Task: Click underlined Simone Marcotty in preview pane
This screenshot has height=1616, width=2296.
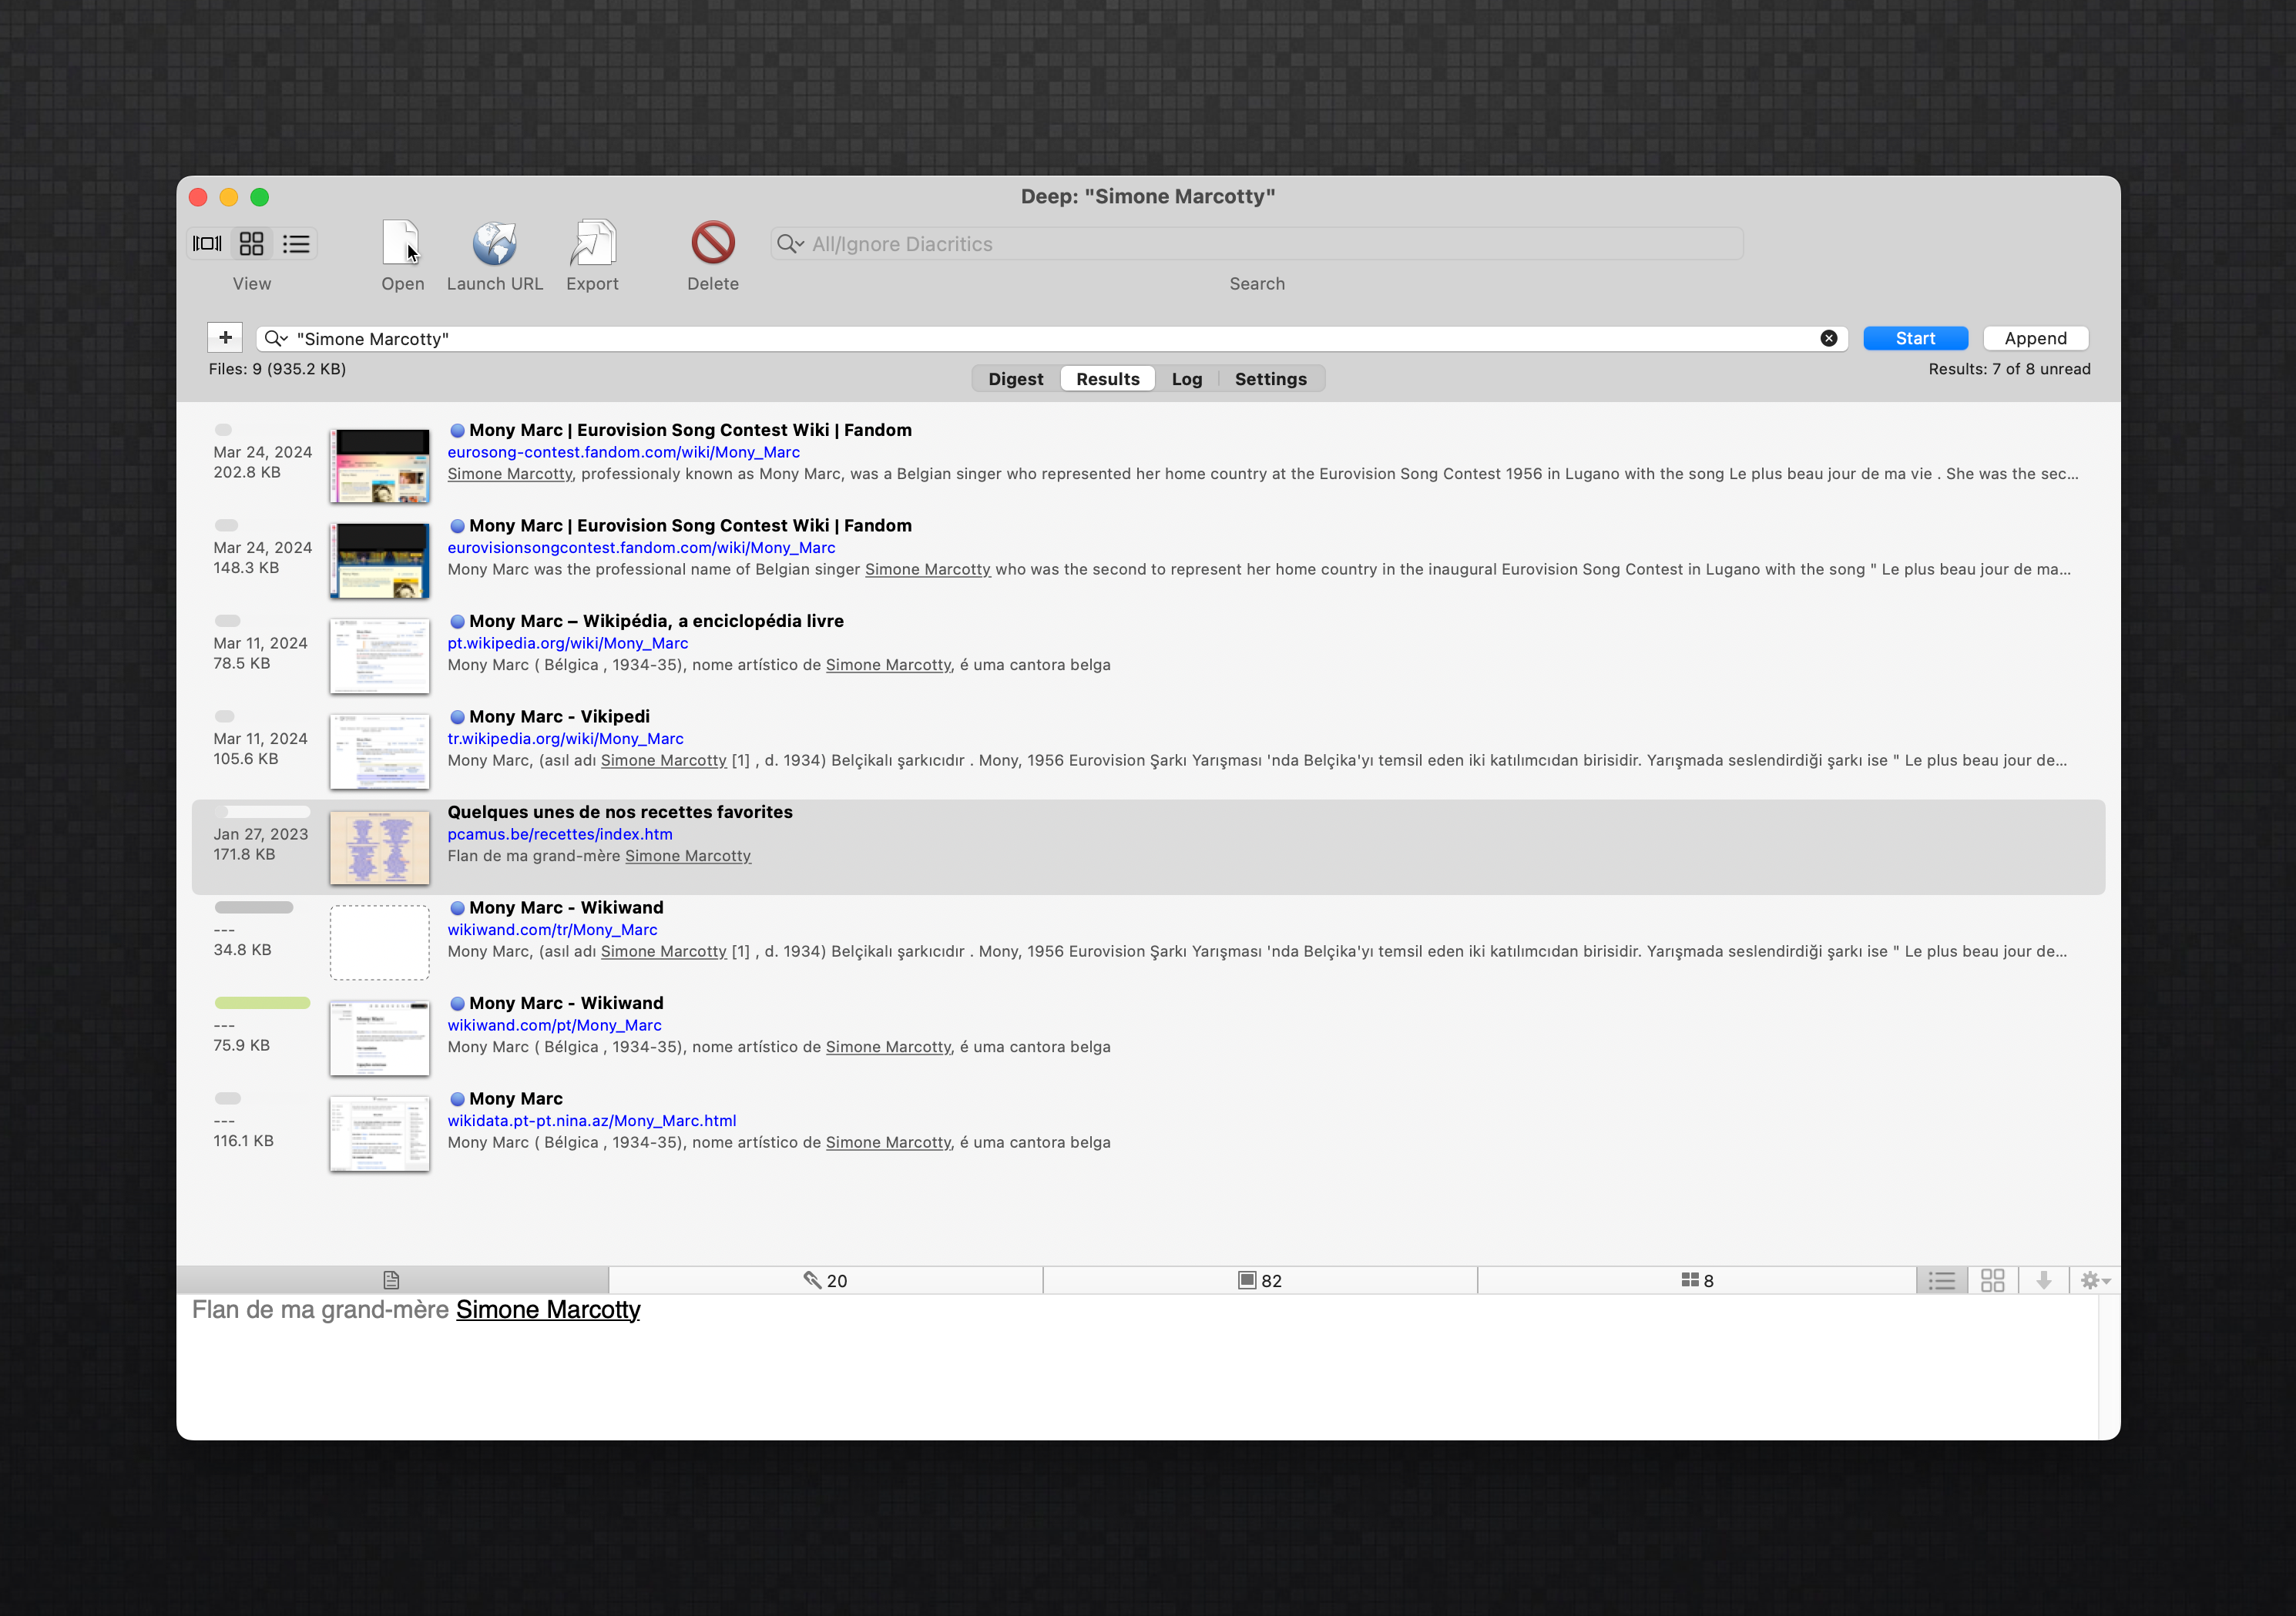Action: (548, 1310)
